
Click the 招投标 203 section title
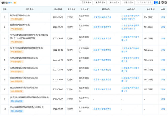coord(6,3)
